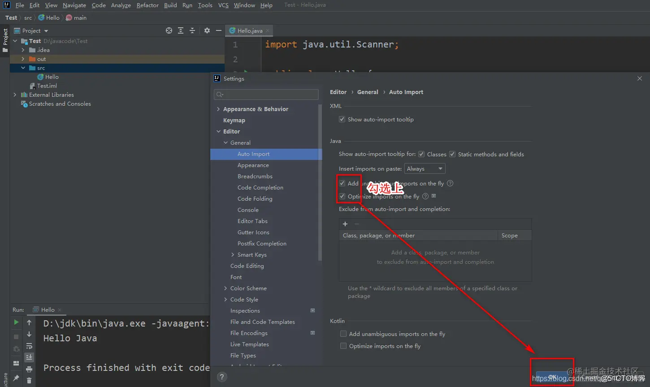Click src in the navigation breadcrumb
650x387 pixels.
28,17
